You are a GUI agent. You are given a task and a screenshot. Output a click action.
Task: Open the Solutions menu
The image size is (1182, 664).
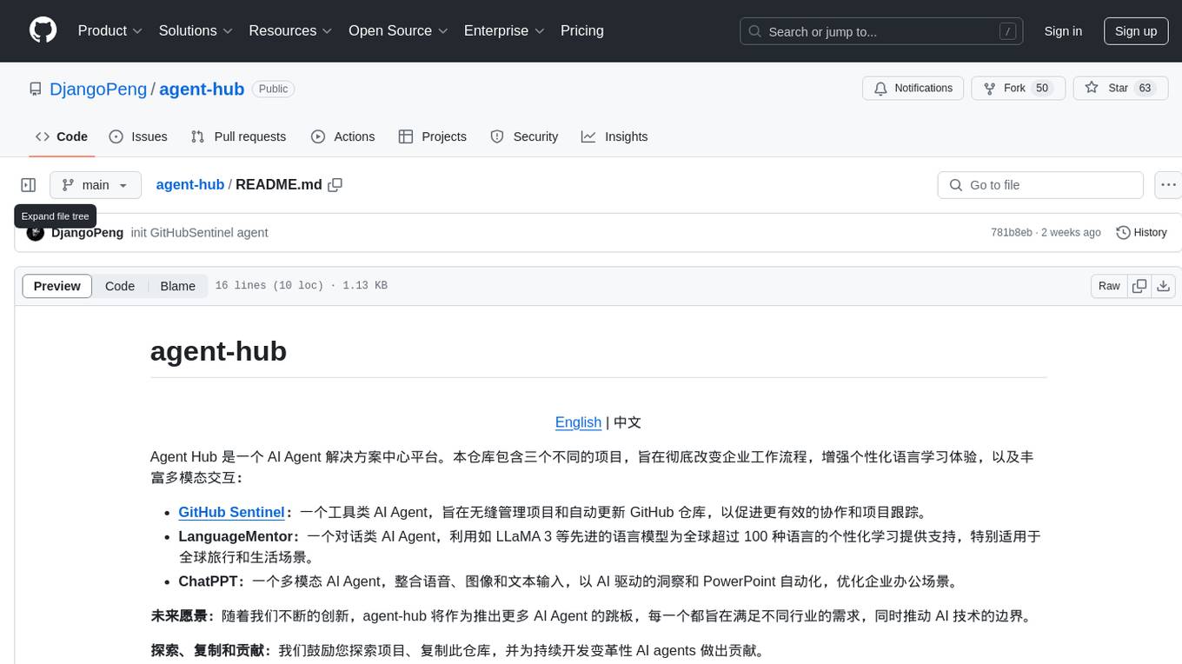click(196, 30)
